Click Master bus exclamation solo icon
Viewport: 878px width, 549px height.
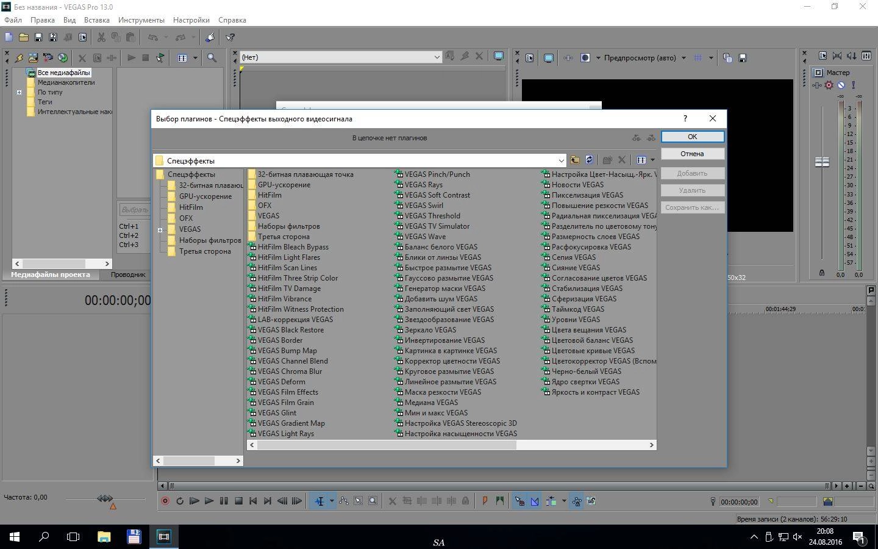853,85
